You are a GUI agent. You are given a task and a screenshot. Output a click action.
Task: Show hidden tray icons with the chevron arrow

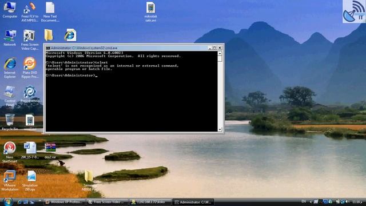pos(311,202)
